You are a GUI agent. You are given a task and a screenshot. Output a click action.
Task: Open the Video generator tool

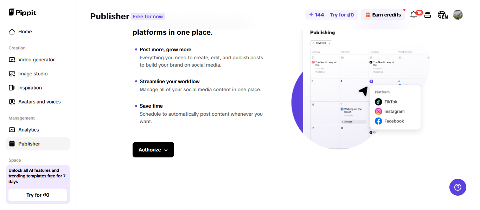36,60
